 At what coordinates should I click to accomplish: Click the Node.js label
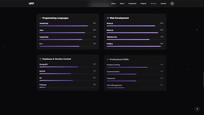(x=110, y=23)
